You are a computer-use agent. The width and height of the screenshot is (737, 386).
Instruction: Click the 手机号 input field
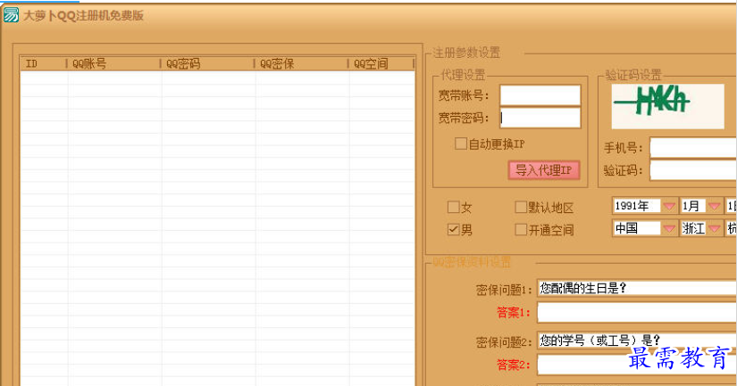tap(693, 148)
